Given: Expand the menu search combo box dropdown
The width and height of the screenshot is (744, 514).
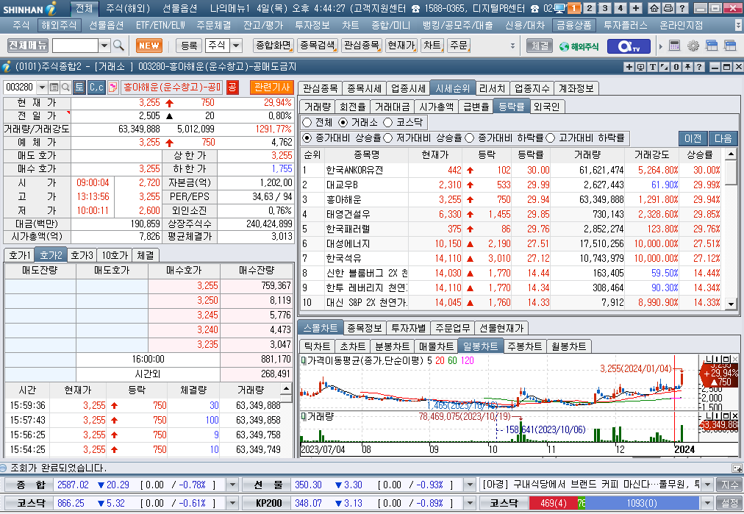Looking at the screenshot, I should pos(104,46).
